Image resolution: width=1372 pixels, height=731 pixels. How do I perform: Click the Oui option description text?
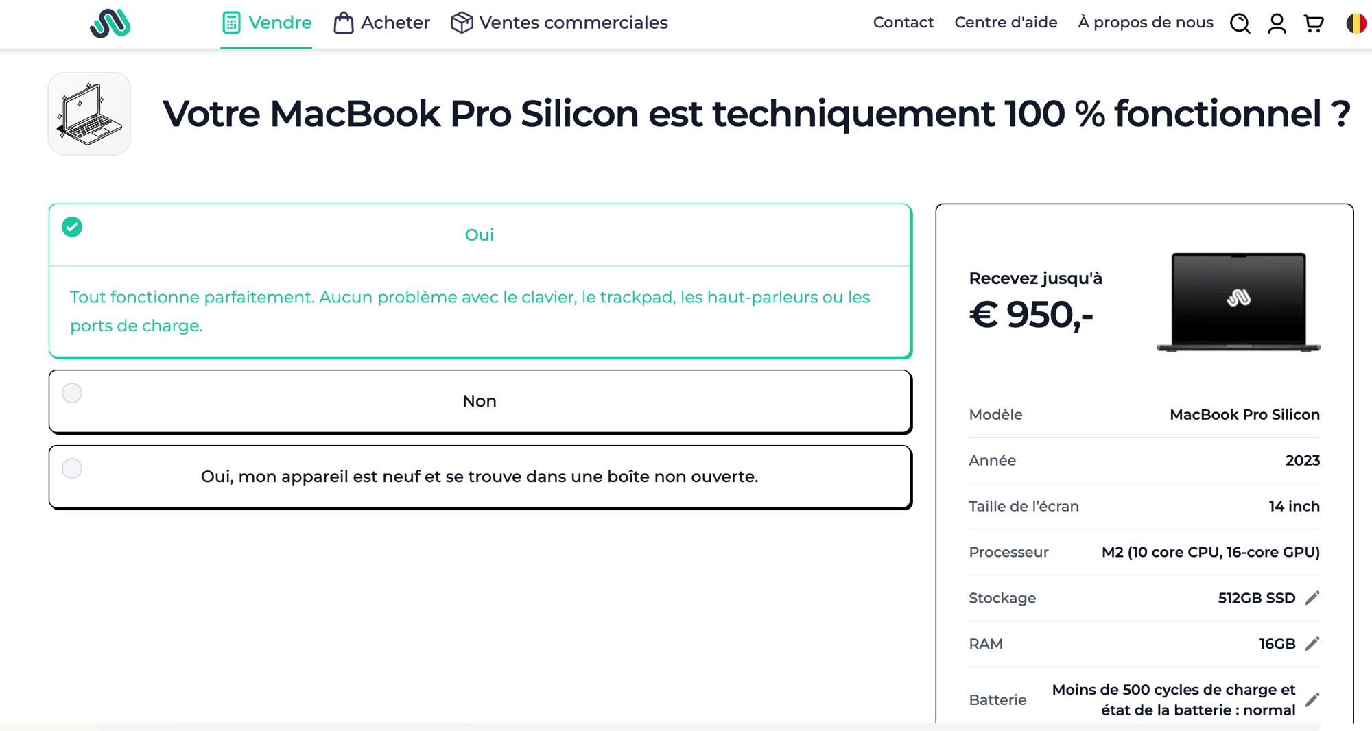pos(470,311)
